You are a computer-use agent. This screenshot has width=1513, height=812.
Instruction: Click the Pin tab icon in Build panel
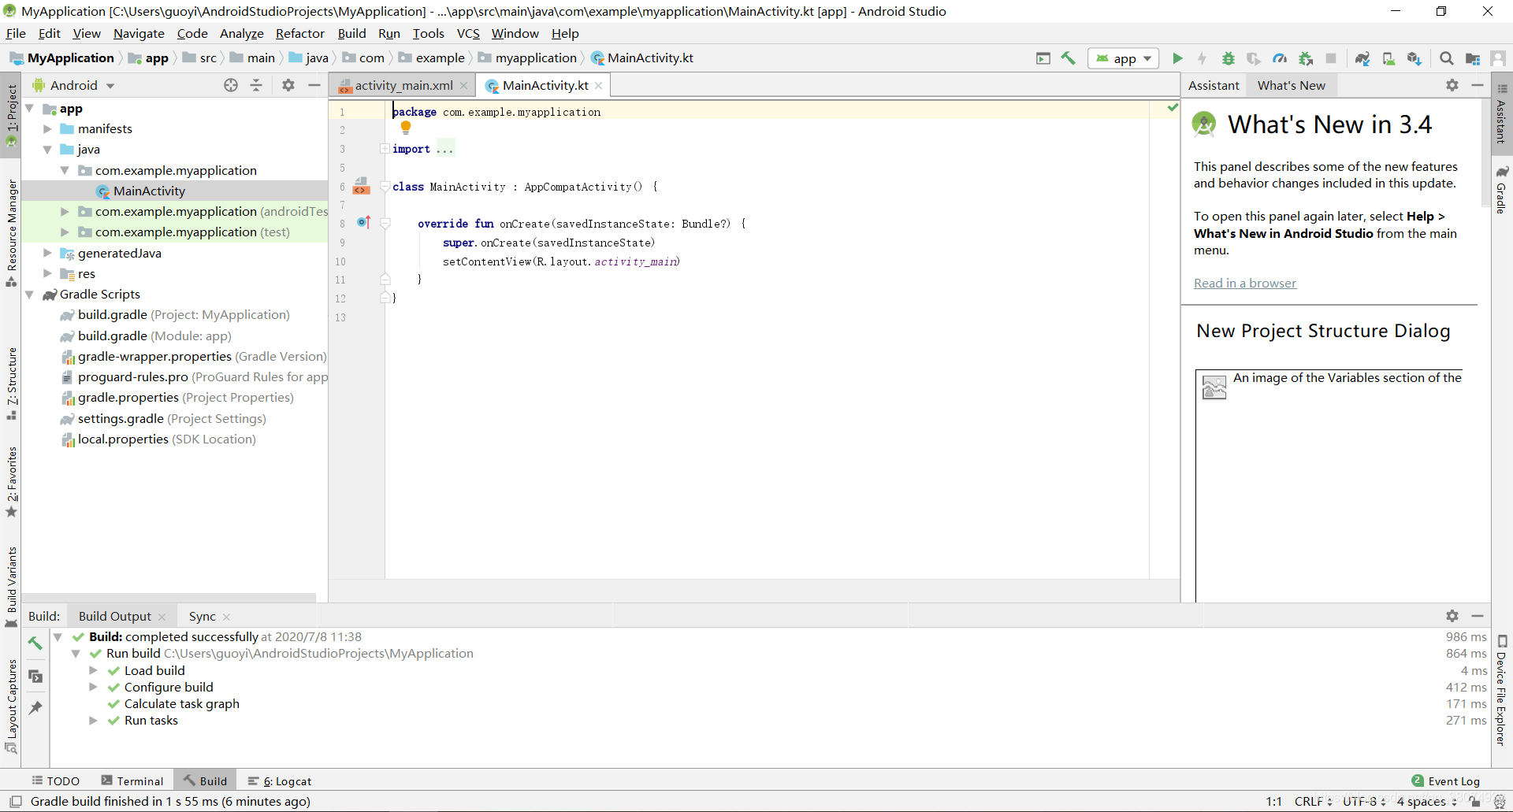(35, 708)
